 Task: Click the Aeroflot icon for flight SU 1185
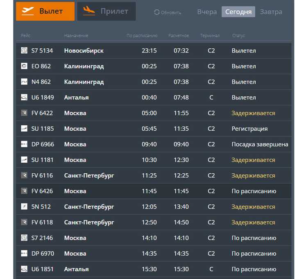24,129
